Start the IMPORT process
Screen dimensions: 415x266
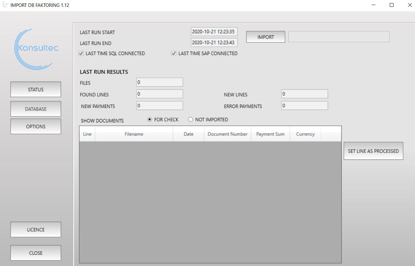[266, 37]
